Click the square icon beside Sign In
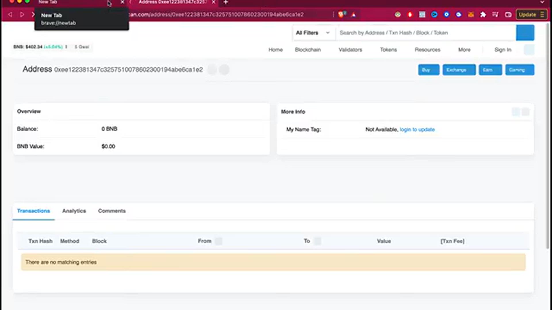The height and width of the screenshot is (310, 552). [529, 50]
